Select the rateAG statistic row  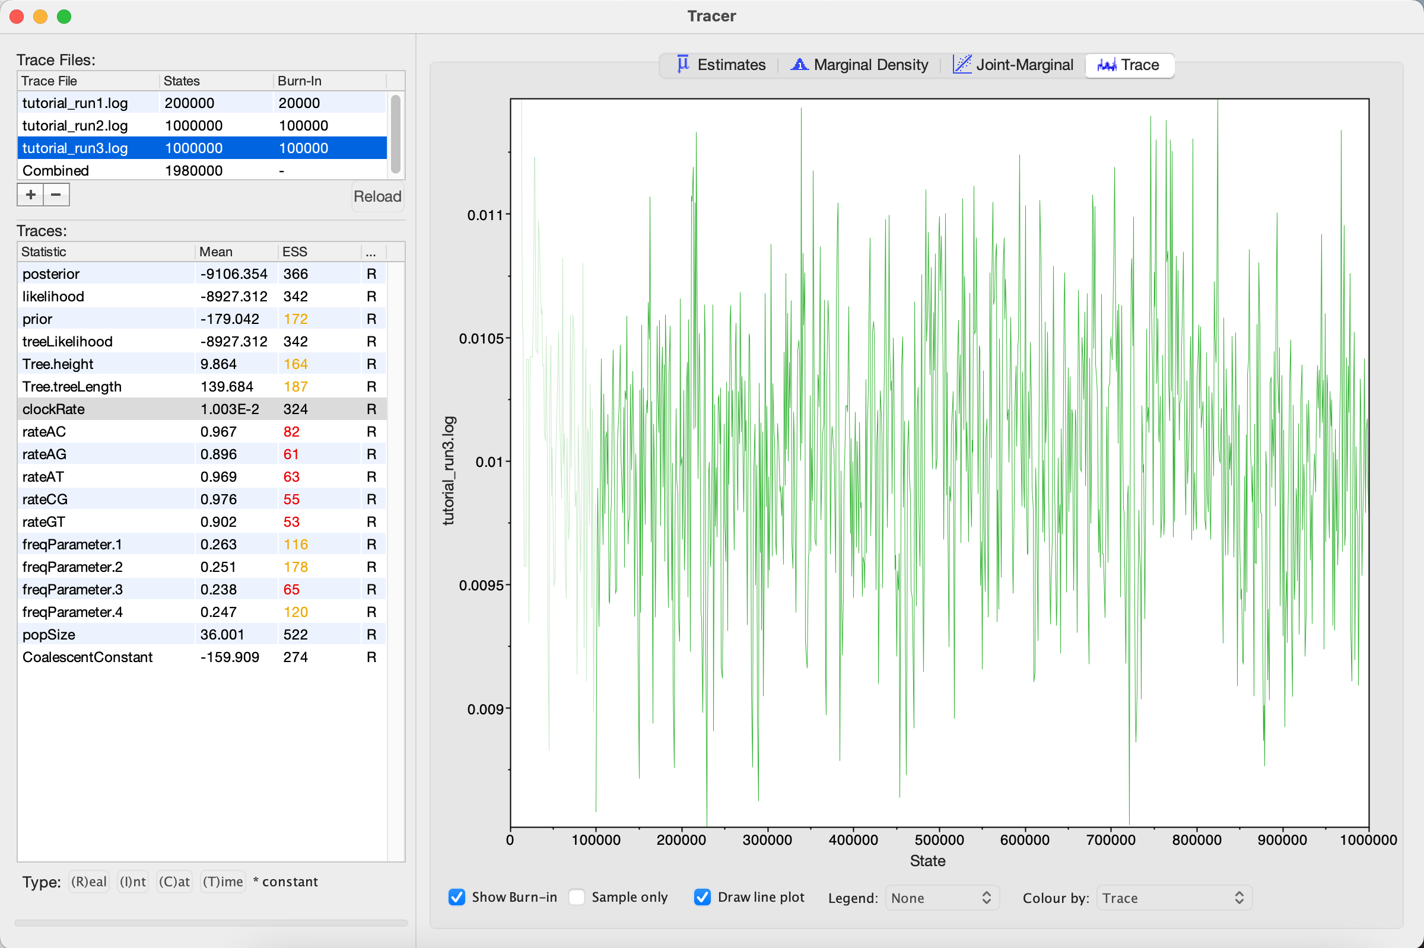click(x=106, y=454)
